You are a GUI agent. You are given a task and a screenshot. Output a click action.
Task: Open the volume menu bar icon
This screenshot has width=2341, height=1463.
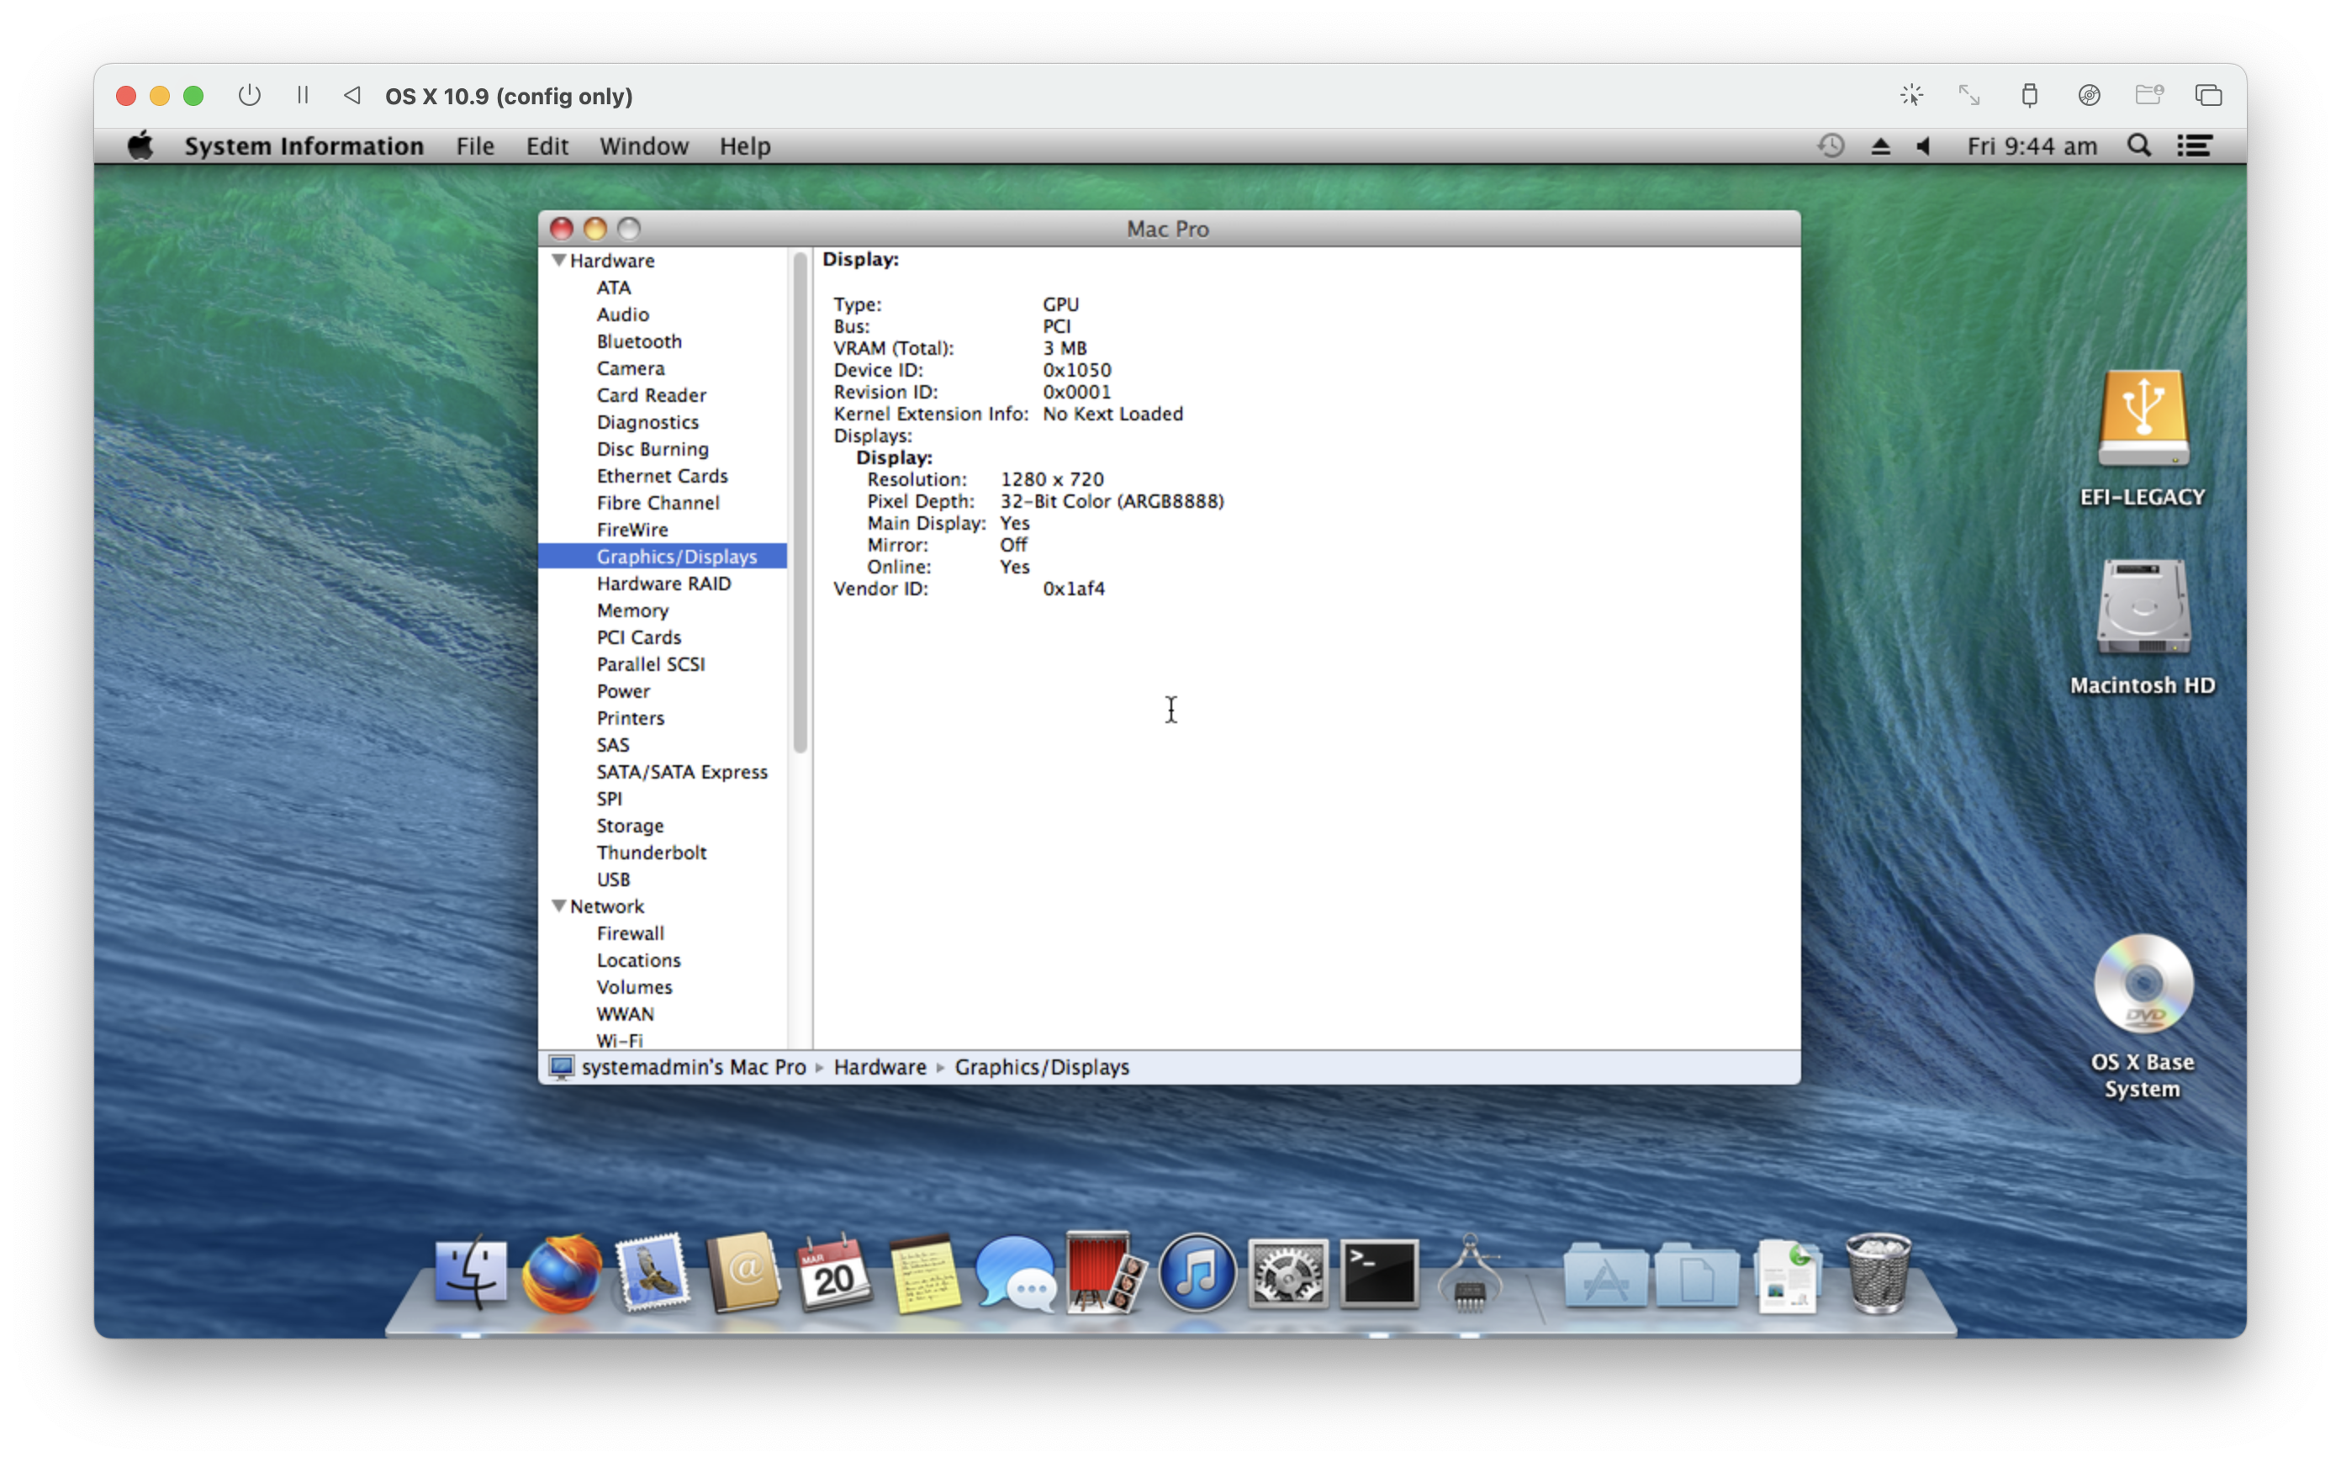click(x=1923, y=146)
